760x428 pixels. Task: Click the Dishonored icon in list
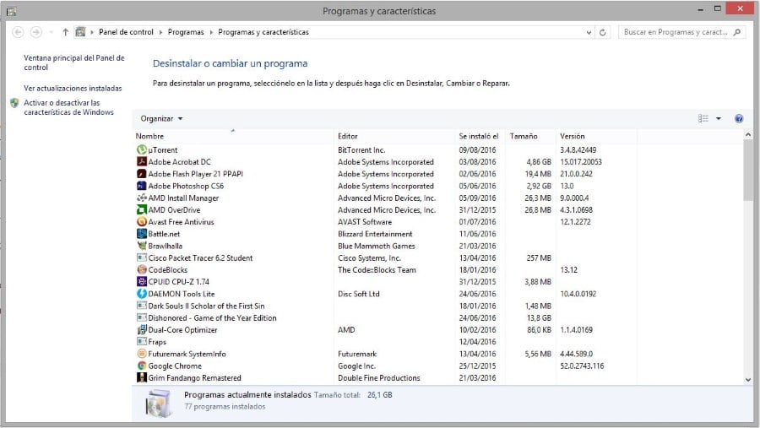[142, 317]
